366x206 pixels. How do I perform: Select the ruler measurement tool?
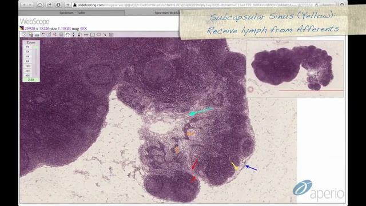[86, 34]
